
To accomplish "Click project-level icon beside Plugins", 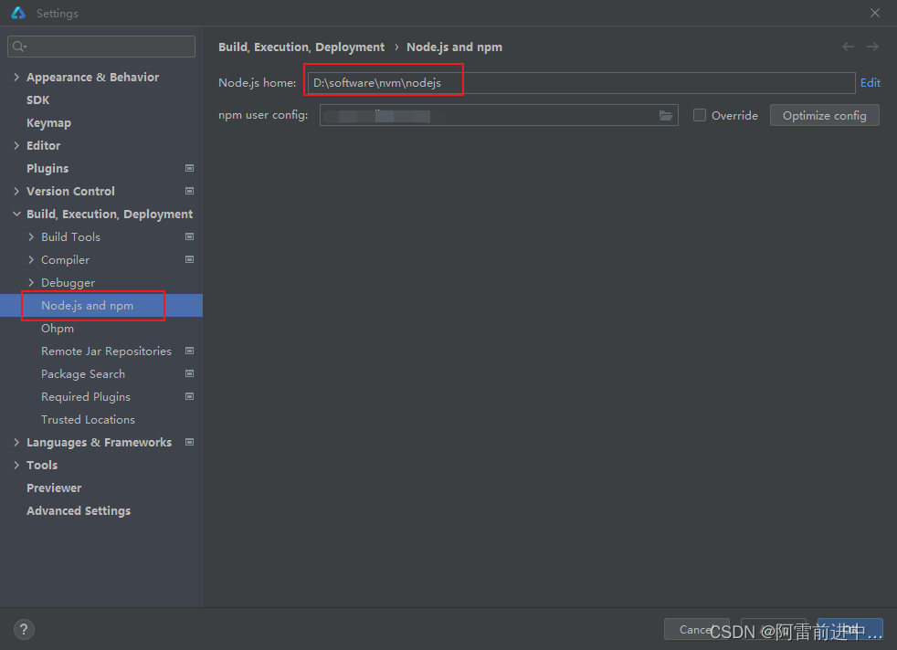I will point(189,168).
